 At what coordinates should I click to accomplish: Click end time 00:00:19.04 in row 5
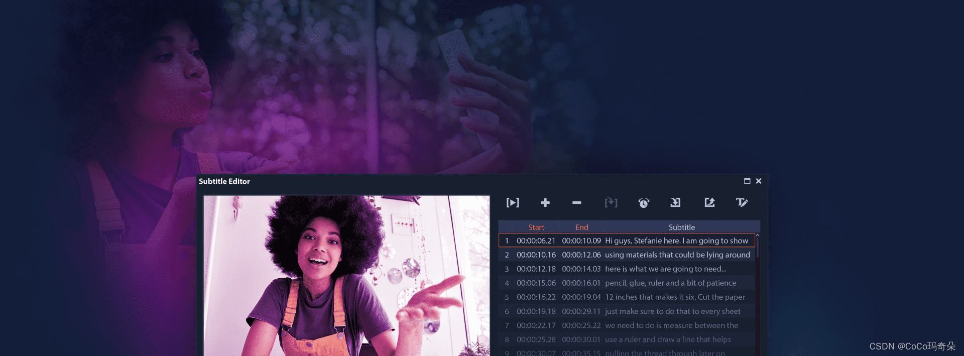pos(581,297)
